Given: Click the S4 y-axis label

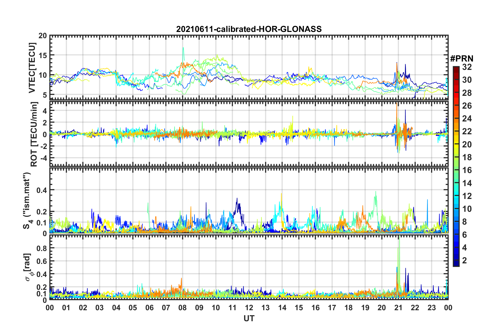Looking at the screenshot, I should 27,201.
